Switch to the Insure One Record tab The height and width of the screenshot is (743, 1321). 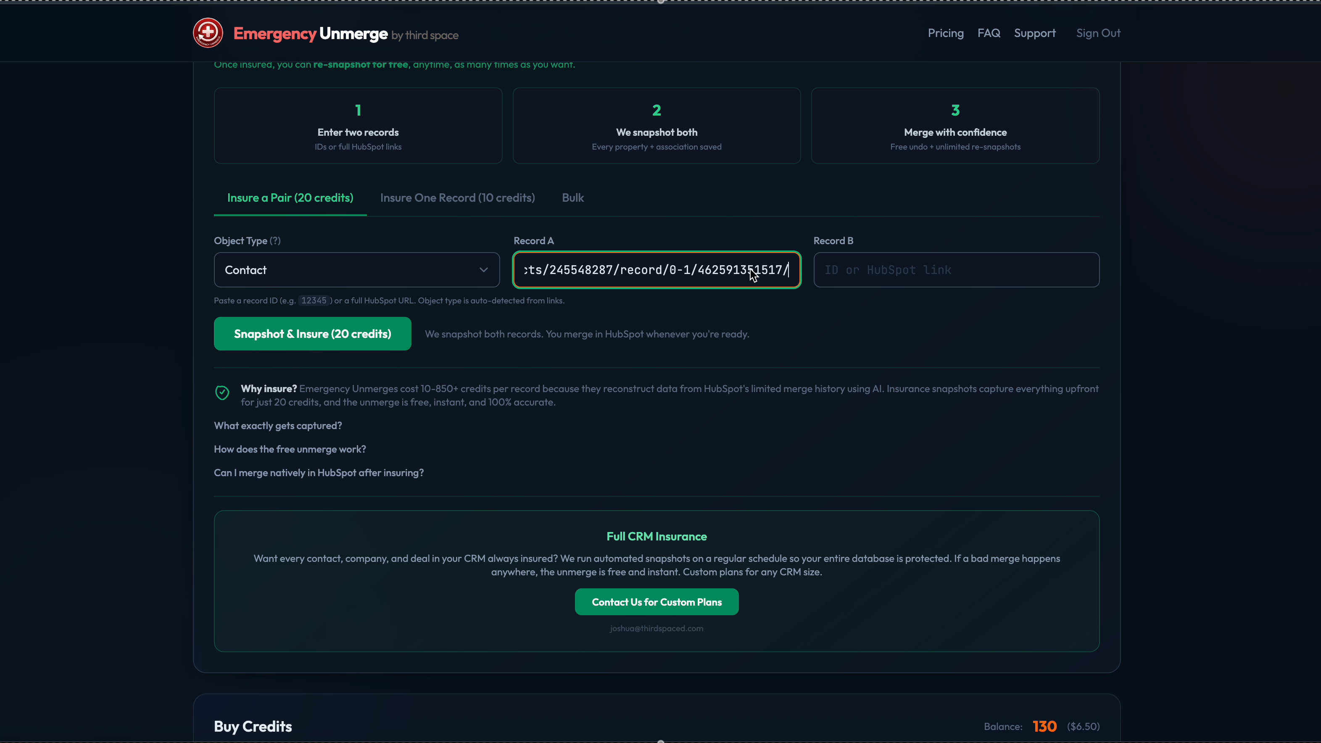point(457,198)
